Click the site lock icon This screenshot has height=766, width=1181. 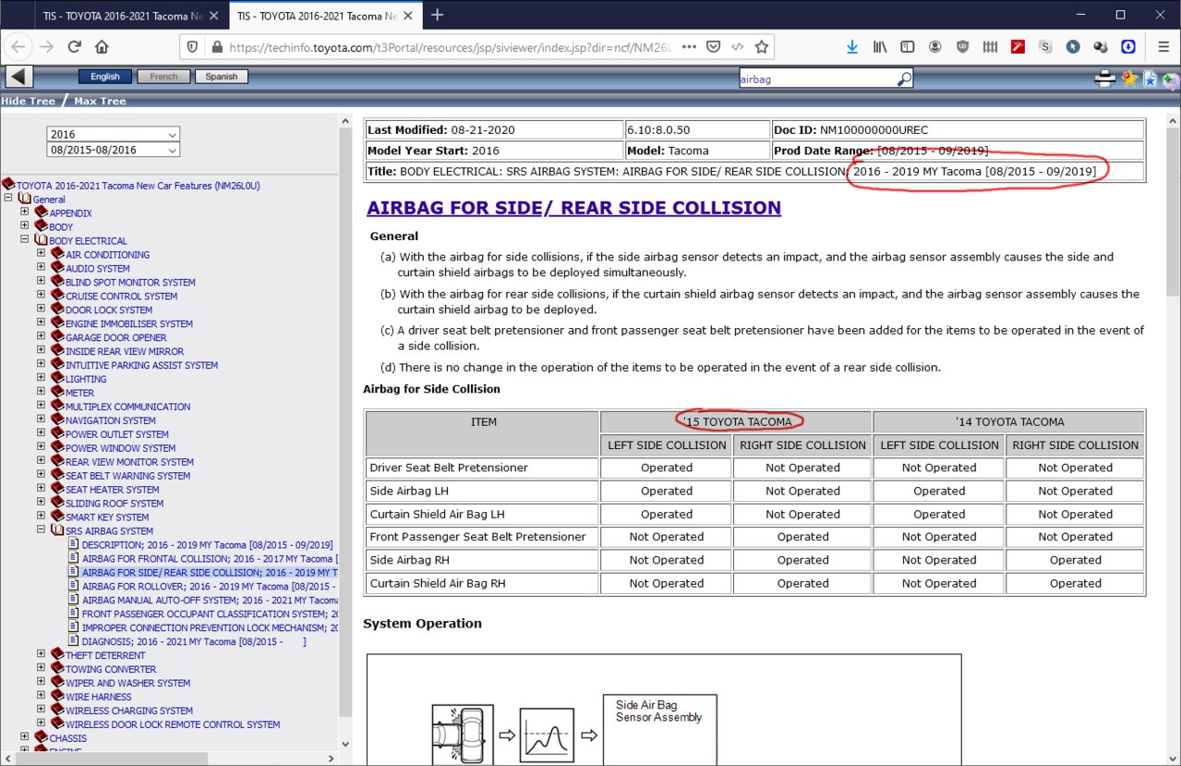[x=217, y=47]
